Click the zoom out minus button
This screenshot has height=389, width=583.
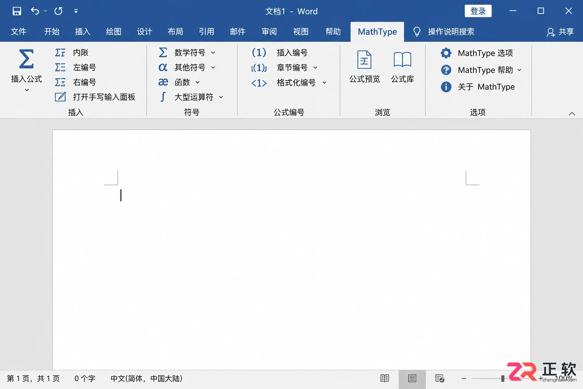coord(464,378)
